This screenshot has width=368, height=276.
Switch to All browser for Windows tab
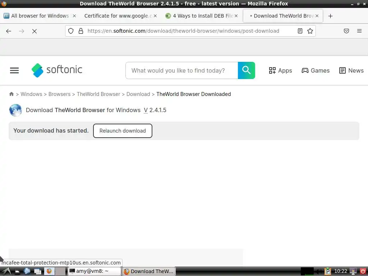pyautogui.click(x=40, y=16)
